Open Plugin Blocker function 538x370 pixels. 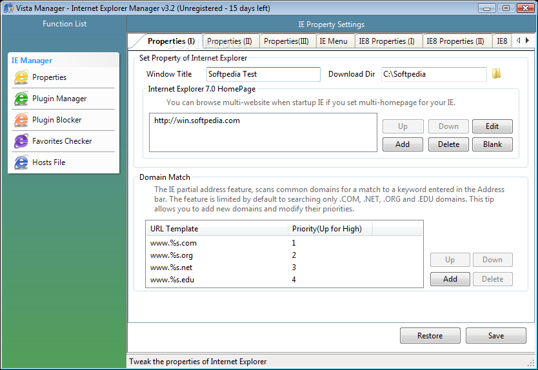coord(63,120)
